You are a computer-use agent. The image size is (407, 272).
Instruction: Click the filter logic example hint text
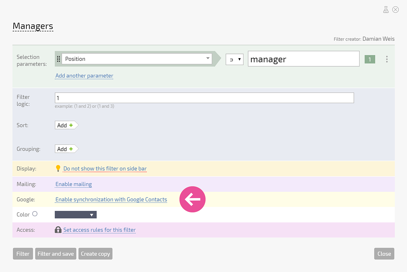pyautogui.click(x=84, y=106)
